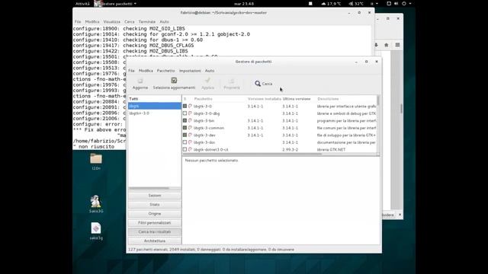Select highlighted libgtk filter entry
Image resolution: width=488 pixels, height=274 pixels.
pyautogui.click(x=155, y=107)
